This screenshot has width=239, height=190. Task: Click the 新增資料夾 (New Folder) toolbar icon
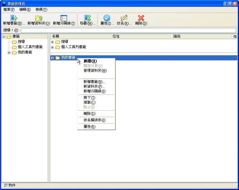pos(39,18)
